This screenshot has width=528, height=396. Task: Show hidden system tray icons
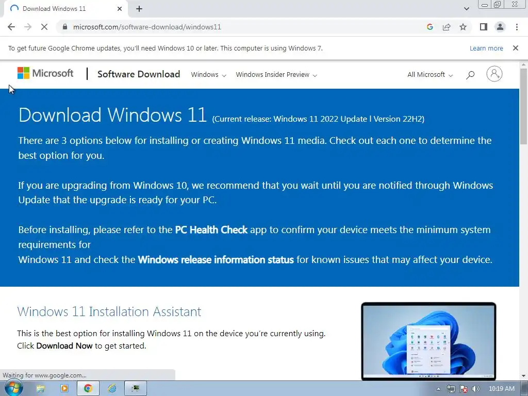(438, 389)
